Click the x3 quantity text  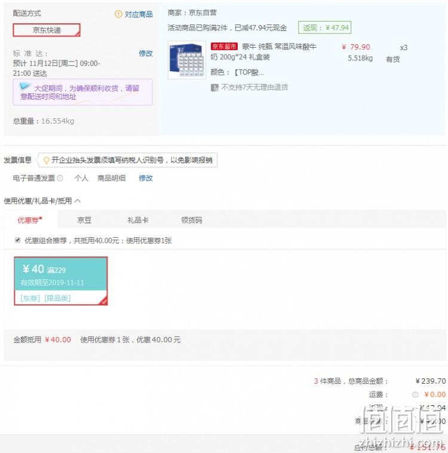click(404, 48)
